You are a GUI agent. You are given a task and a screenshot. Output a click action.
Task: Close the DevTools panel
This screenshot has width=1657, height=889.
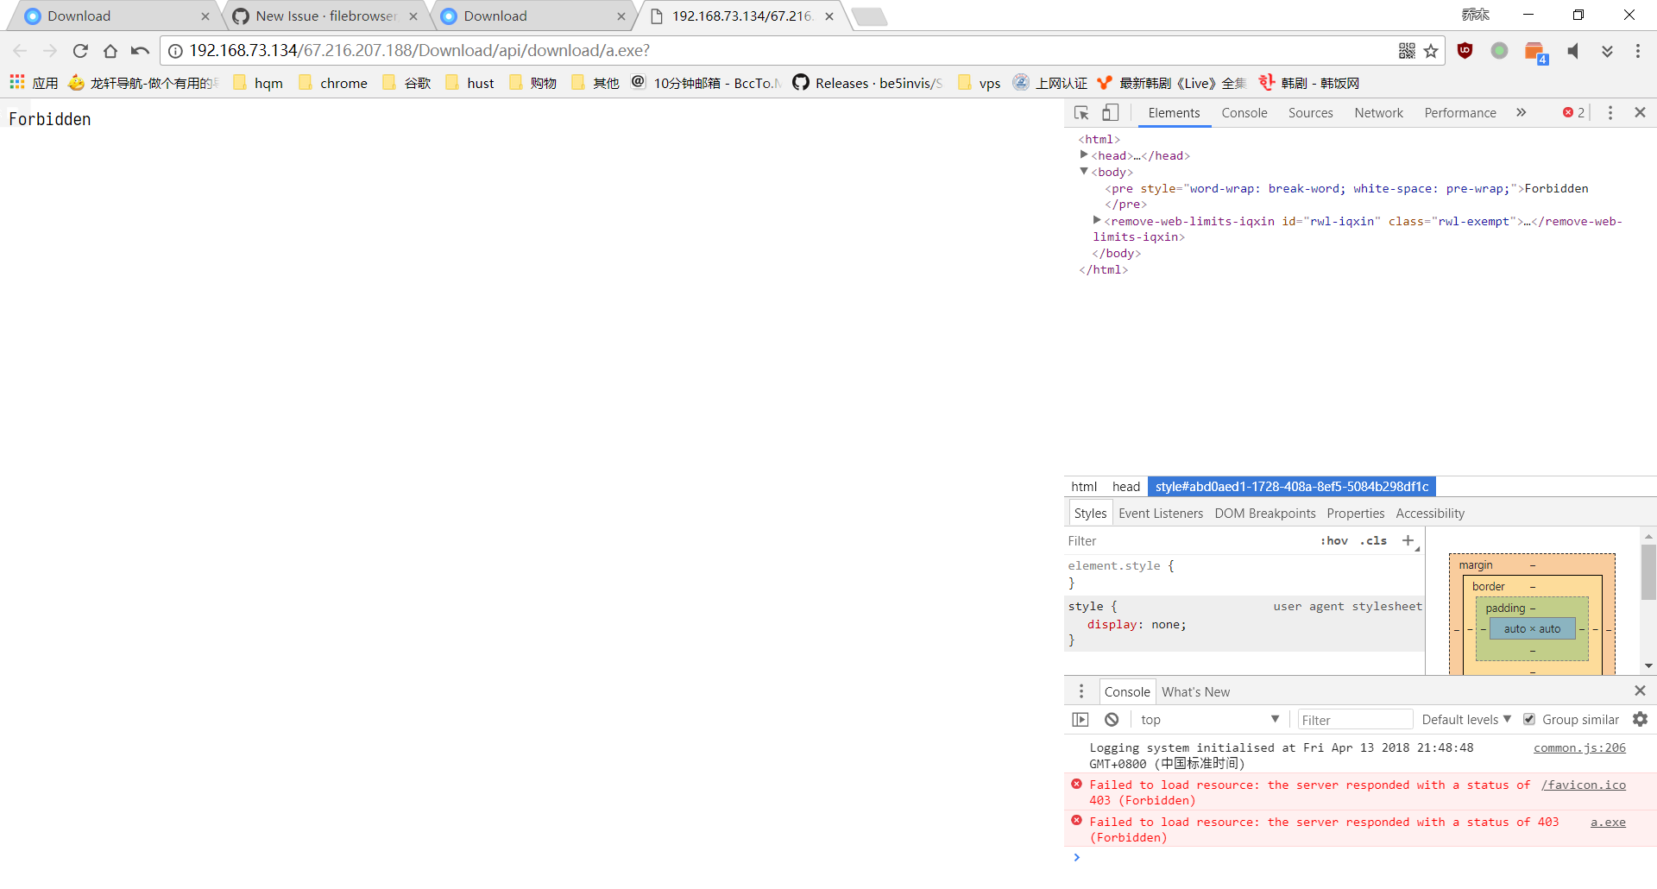pyautogui.click(x=1640, y=113)
